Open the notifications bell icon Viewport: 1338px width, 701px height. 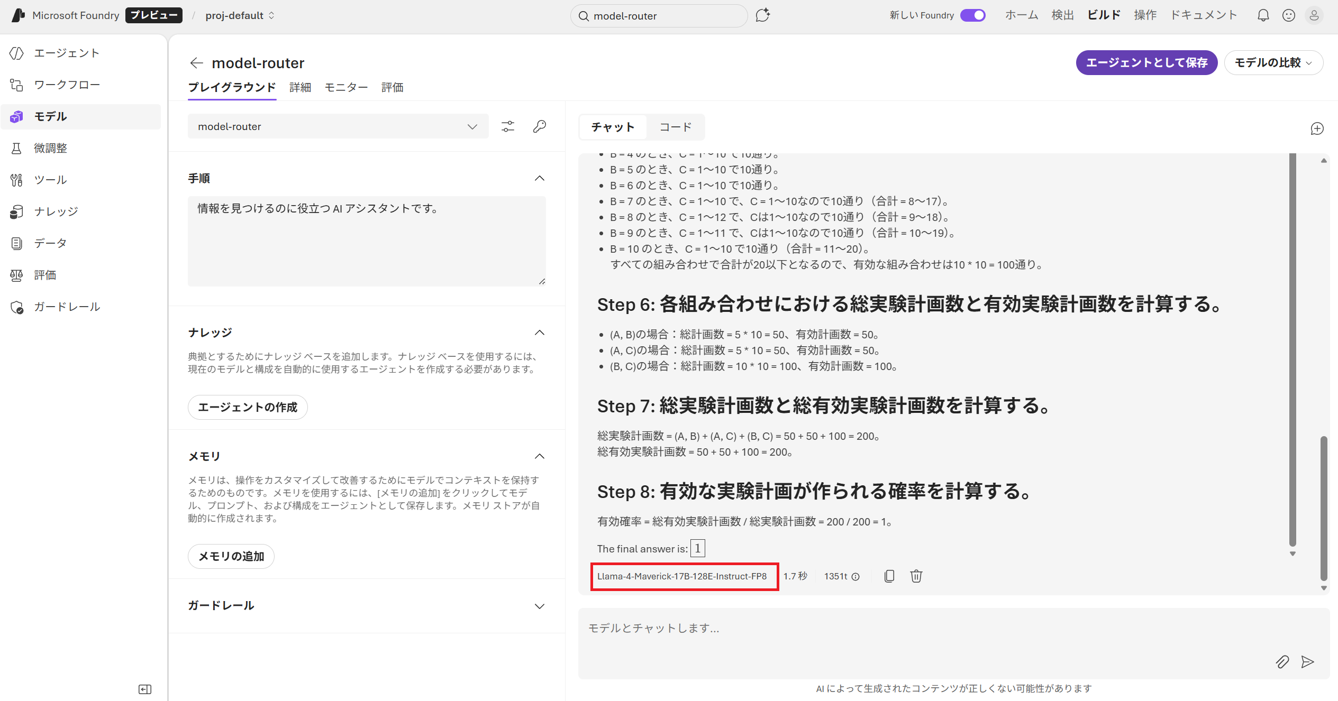pyautogui.click(x=1263, y=15)
